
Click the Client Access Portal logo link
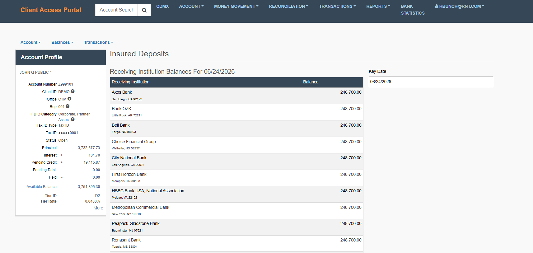(x=51, y=10)
